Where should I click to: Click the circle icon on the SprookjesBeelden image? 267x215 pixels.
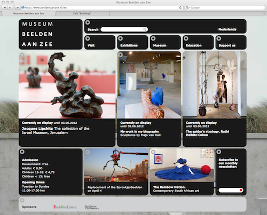(88, 152)
